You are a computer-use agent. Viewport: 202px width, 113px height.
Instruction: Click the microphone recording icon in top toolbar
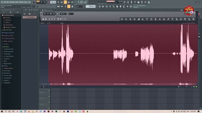tap(131, 2)
